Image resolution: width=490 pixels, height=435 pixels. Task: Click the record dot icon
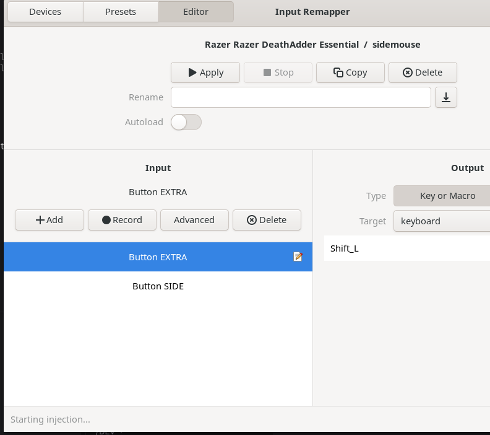(106, 220)
